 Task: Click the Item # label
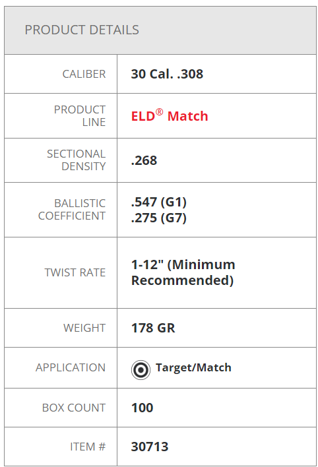[88, 447]
